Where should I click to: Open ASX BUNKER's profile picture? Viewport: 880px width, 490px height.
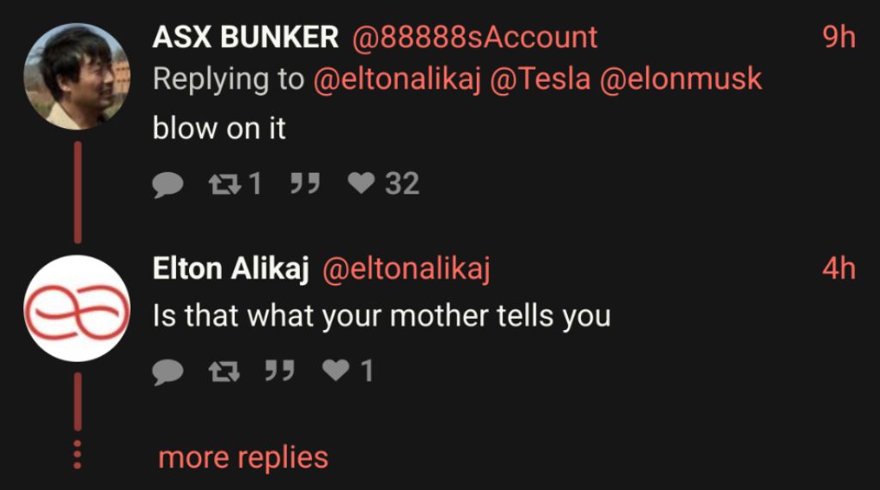tap(76, 77)
